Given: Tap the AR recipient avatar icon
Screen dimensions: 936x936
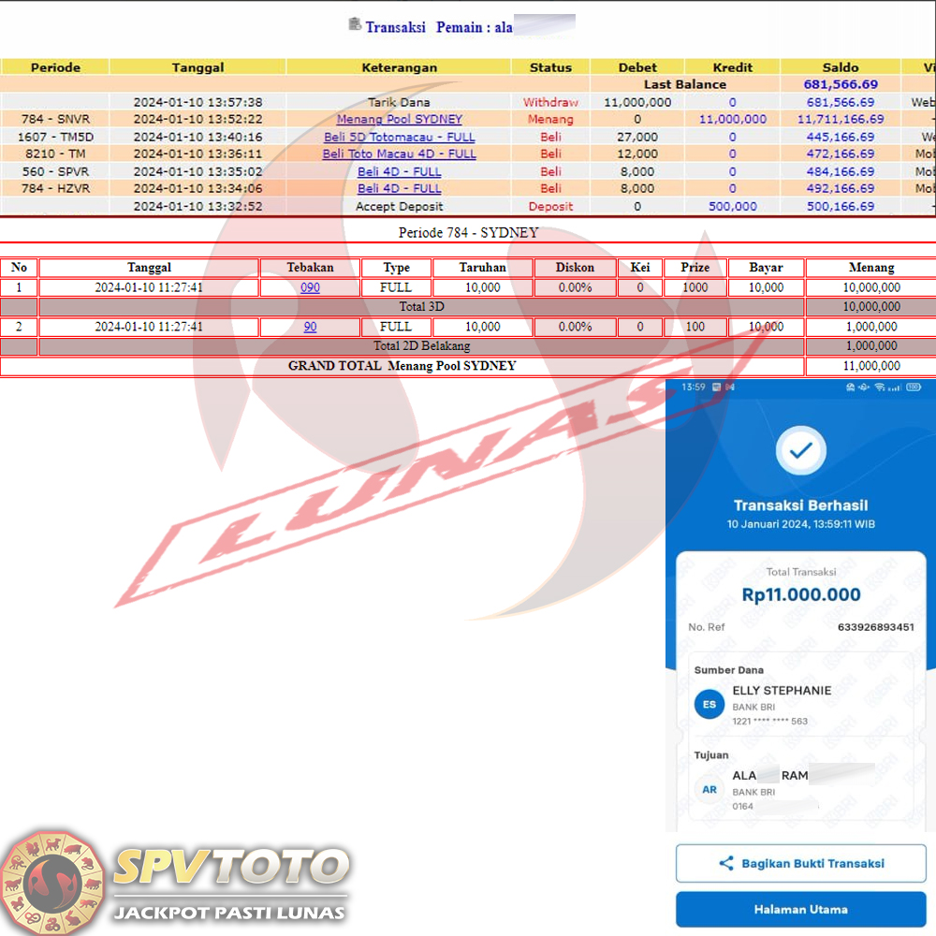Looking at the screenshot, I should click(709, 790).
